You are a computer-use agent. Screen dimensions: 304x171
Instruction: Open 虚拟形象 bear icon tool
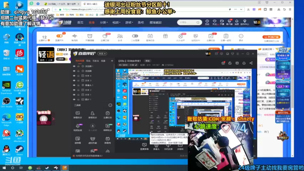[92, 140]
